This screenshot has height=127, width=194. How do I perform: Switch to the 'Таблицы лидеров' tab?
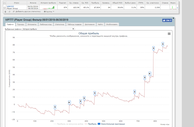[75, 24]
